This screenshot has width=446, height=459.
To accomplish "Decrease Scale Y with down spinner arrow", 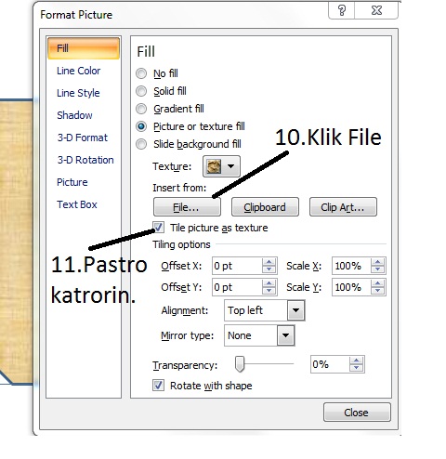I will click(377, 291).
